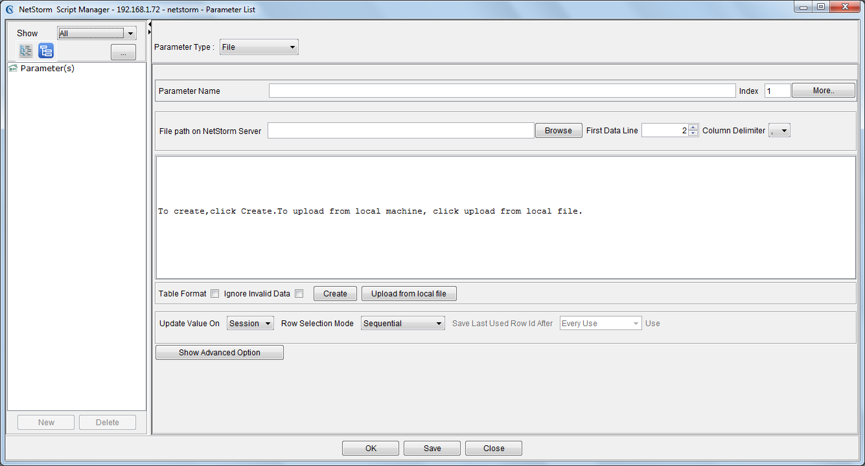Open the Update Value On dropdown

[x=250, y=324]
